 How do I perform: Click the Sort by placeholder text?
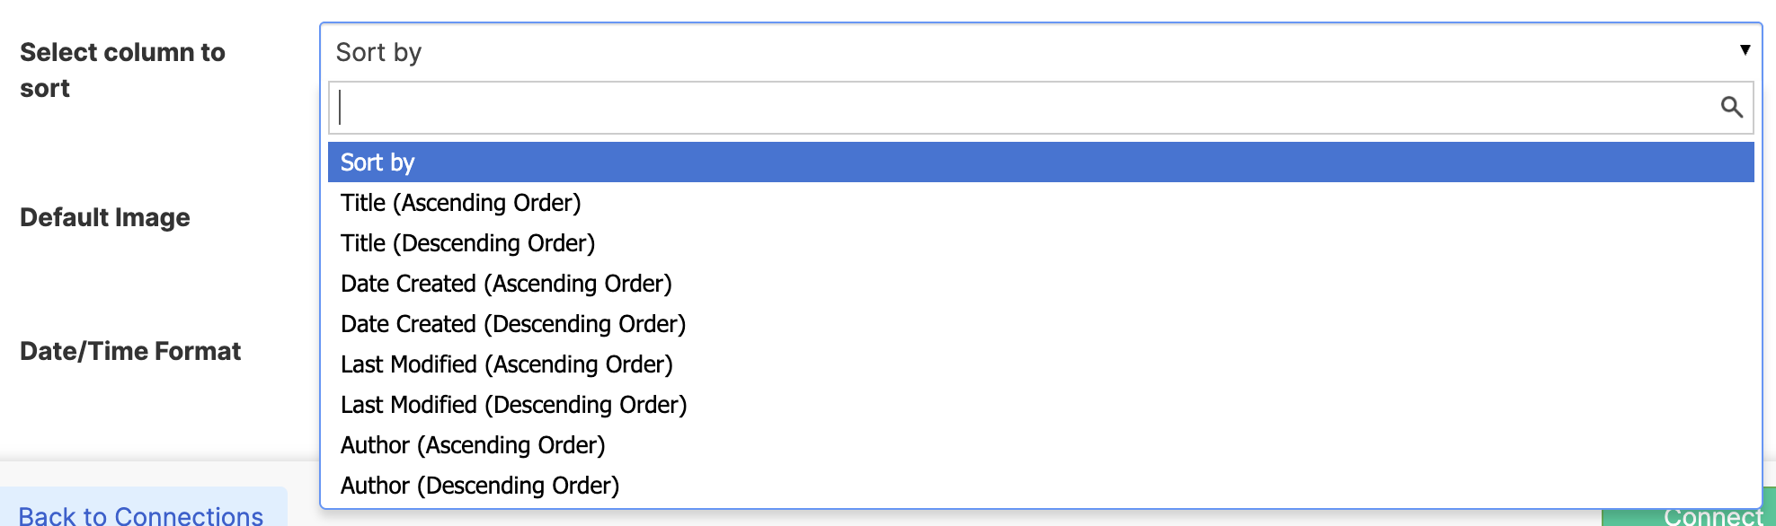coord(377,51)
